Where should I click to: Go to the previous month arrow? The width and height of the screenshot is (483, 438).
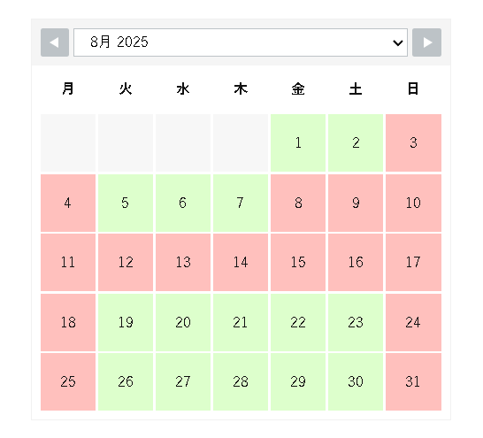click(55, 42)
